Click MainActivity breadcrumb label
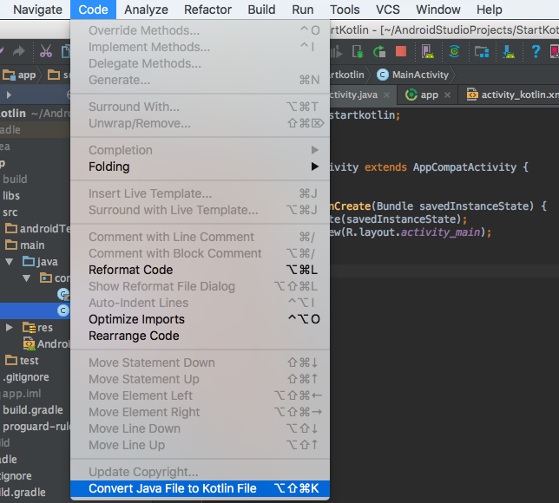Screen dimensions: 559x503 pos(420,75)
